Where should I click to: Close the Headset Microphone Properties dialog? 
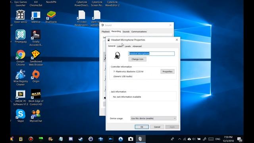coord(177,40)
